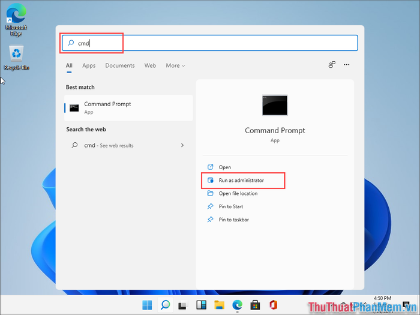Click the Windows Start button in taskbar
Viewport: 420px width, 315px height.
click(147, 305)
